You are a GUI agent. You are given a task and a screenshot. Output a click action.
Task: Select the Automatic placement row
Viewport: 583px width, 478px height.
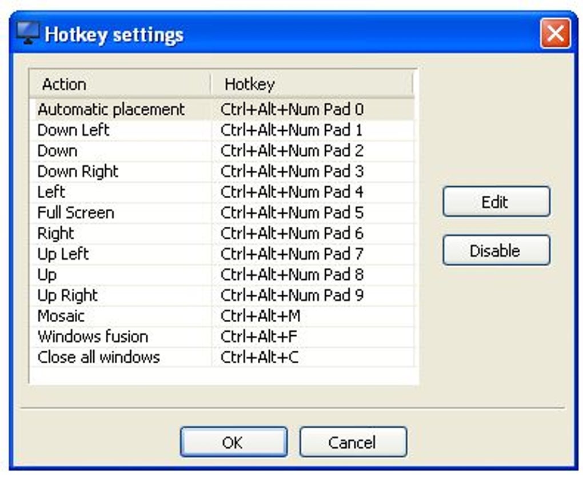[222, 110]
